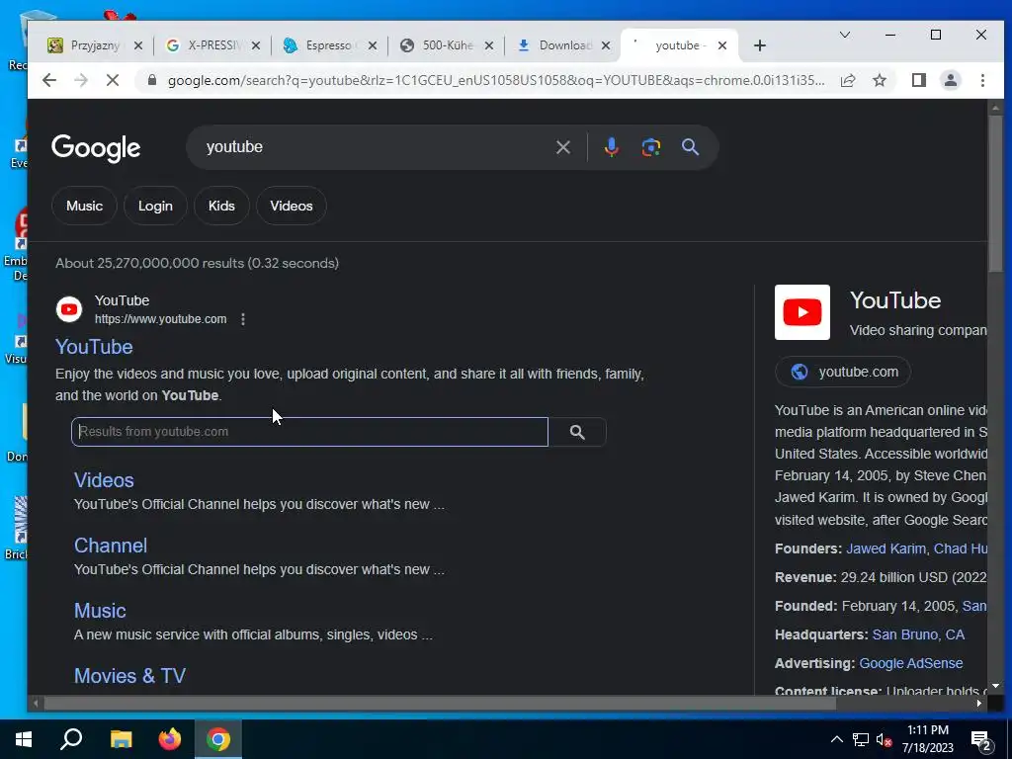The image size is (1012, 759).
Task: Open the notification center icon
Action: (x=981, y=741)
